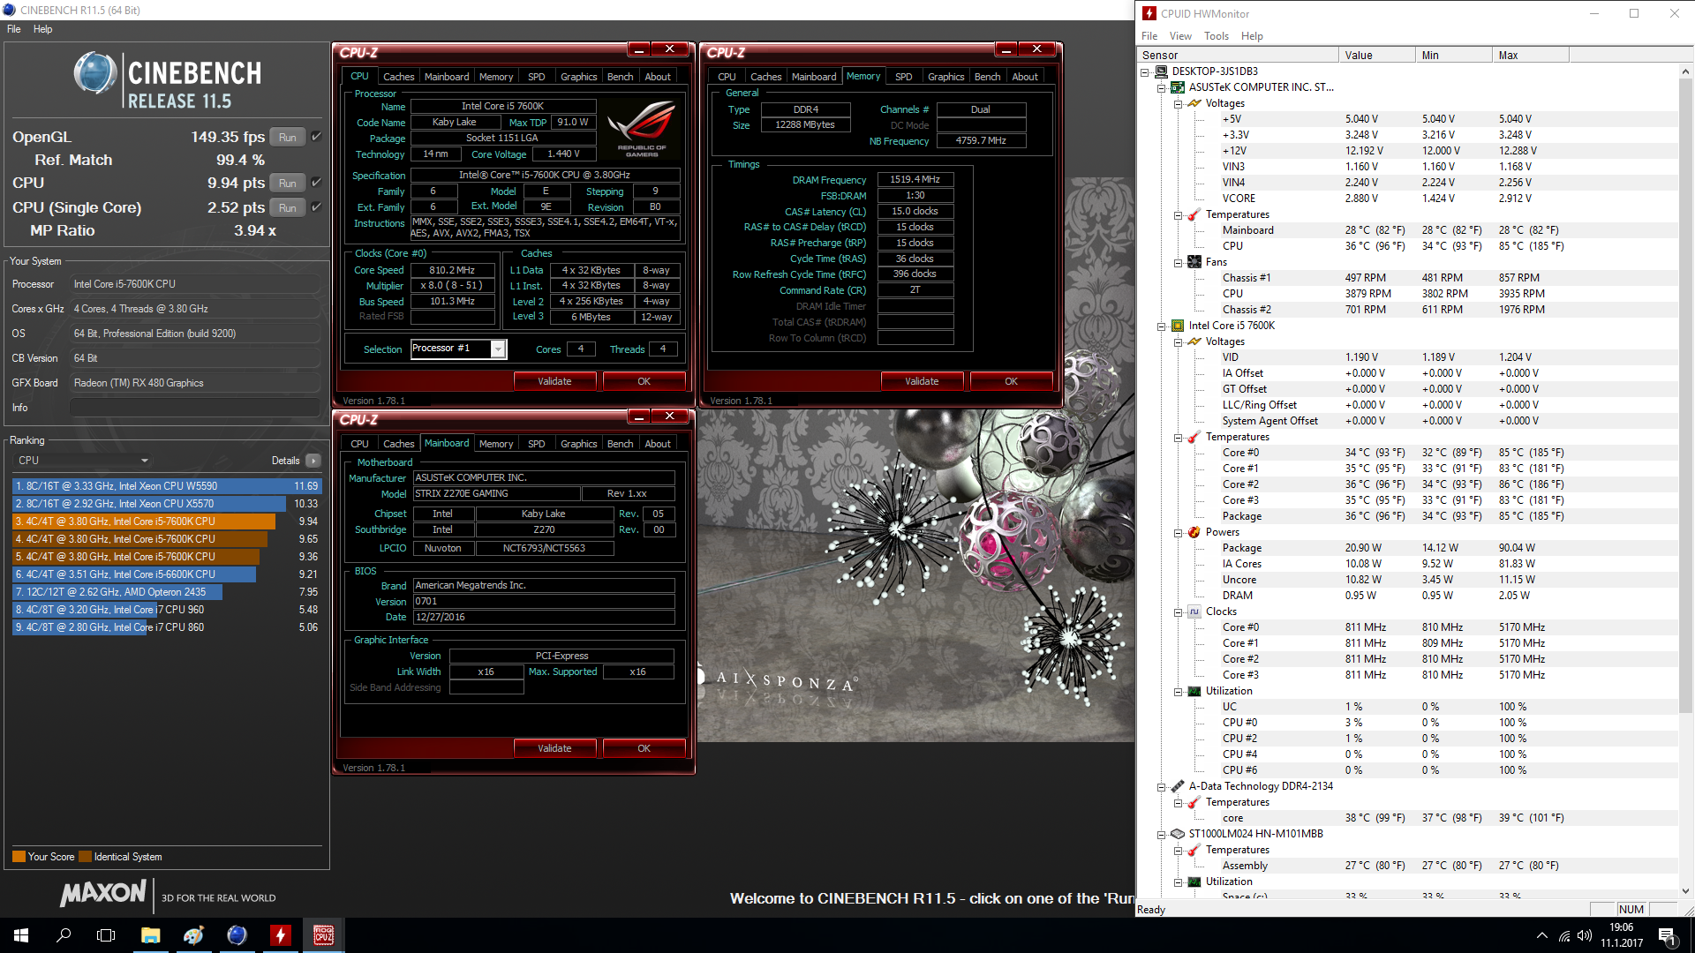1695x953 pixels.
Task: Open the Ranking CPU dropdown
Action: point(83,461)
